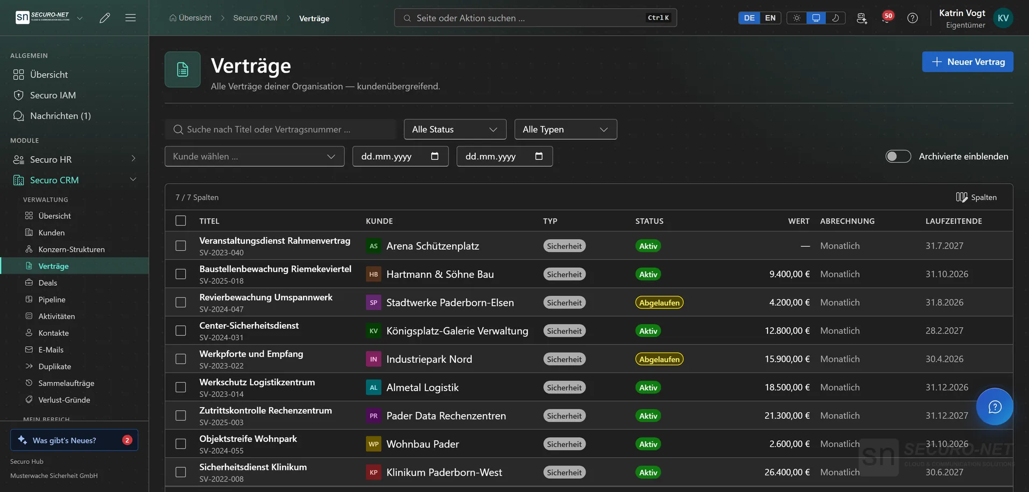Open calendar picker of second date field
1029x492 pixels.
click(539, 156)
